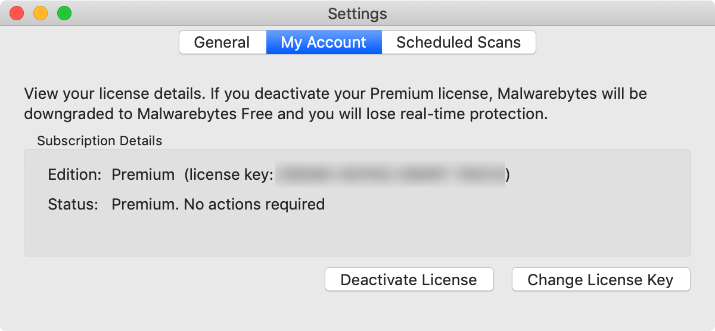Viewport: 715px width, 331px height.
Task: Click the blurred license key value
Action: (x=390, y=174)
